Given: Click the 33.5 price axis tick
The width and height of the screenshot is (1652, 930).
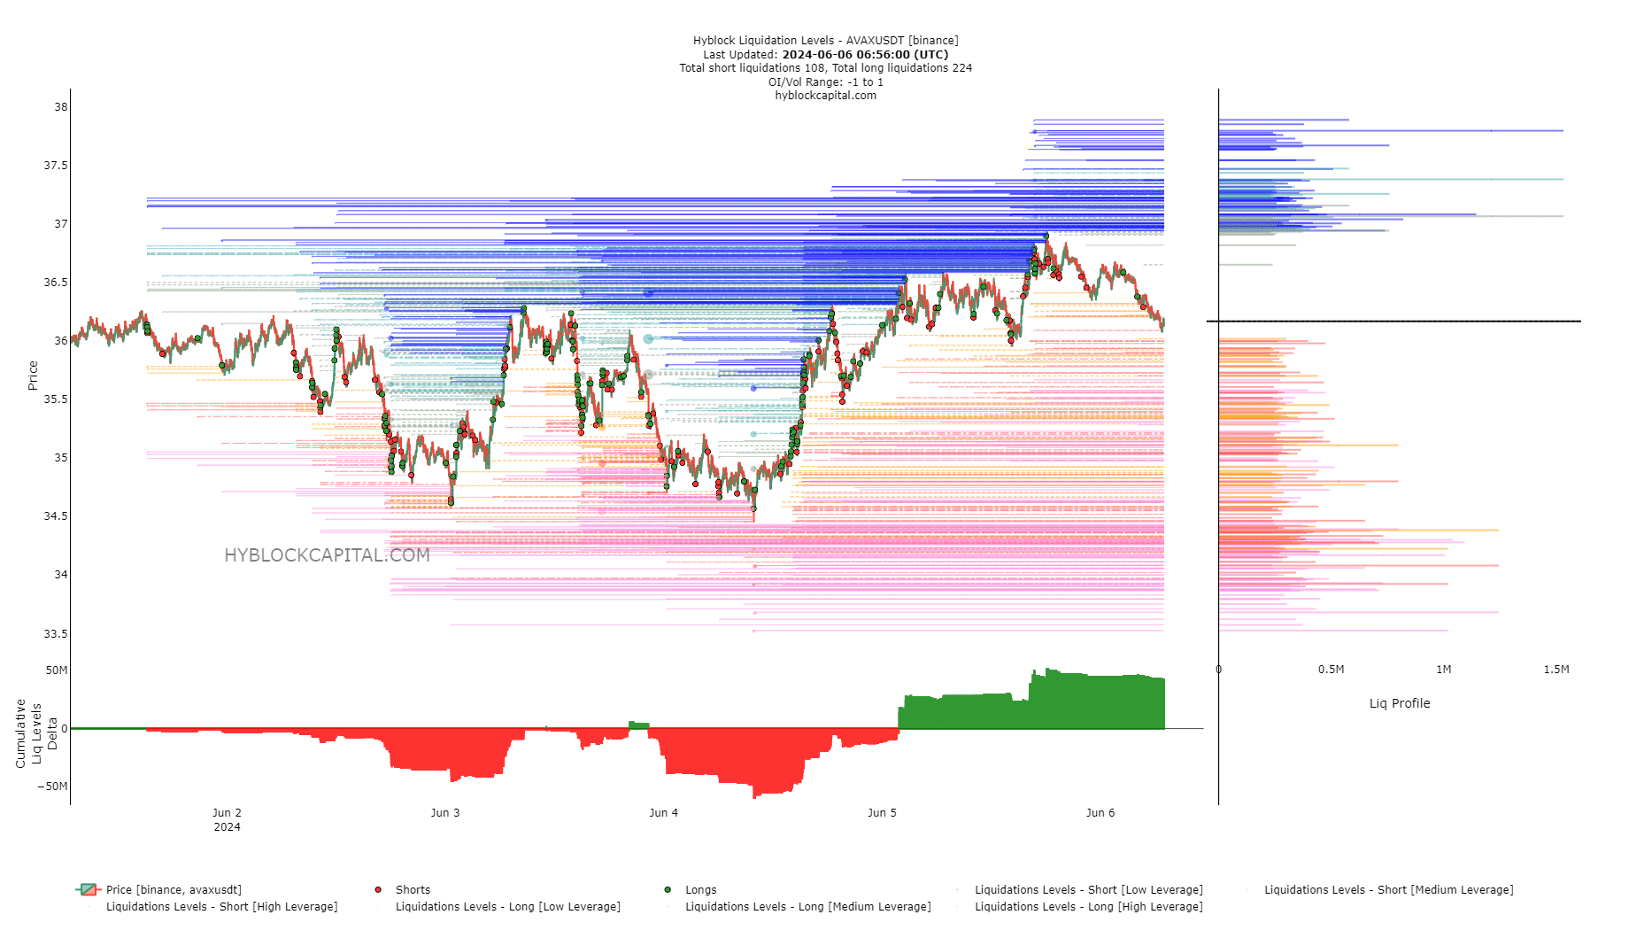Looking at the screenshot, I should coord(56,633).
